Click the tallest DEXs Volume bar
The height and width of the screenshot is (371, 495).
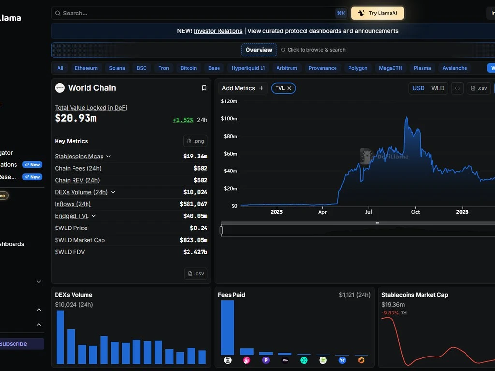click(60, 337)
